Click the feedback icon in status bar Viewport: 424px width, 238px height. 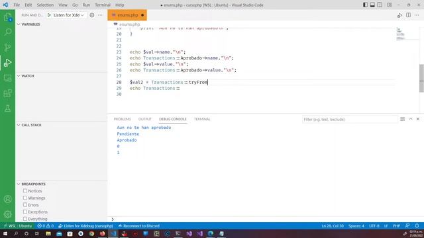coord(407,225)
